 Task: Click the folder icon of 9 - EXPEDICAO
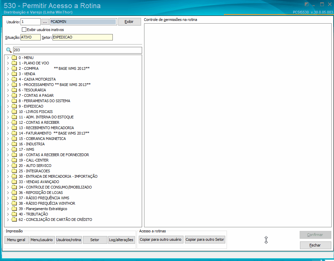click(x=14, y=106)
